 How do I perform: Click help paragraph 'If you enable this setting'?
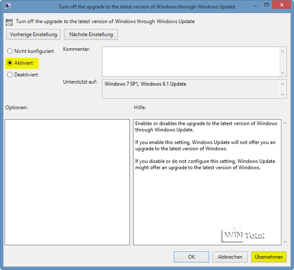pyautogui.click(x=205, y=146)
